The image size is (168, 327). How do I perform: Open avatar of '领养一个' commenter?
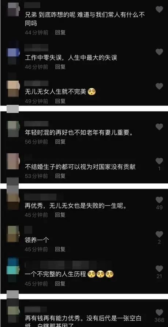click(13, 234)
